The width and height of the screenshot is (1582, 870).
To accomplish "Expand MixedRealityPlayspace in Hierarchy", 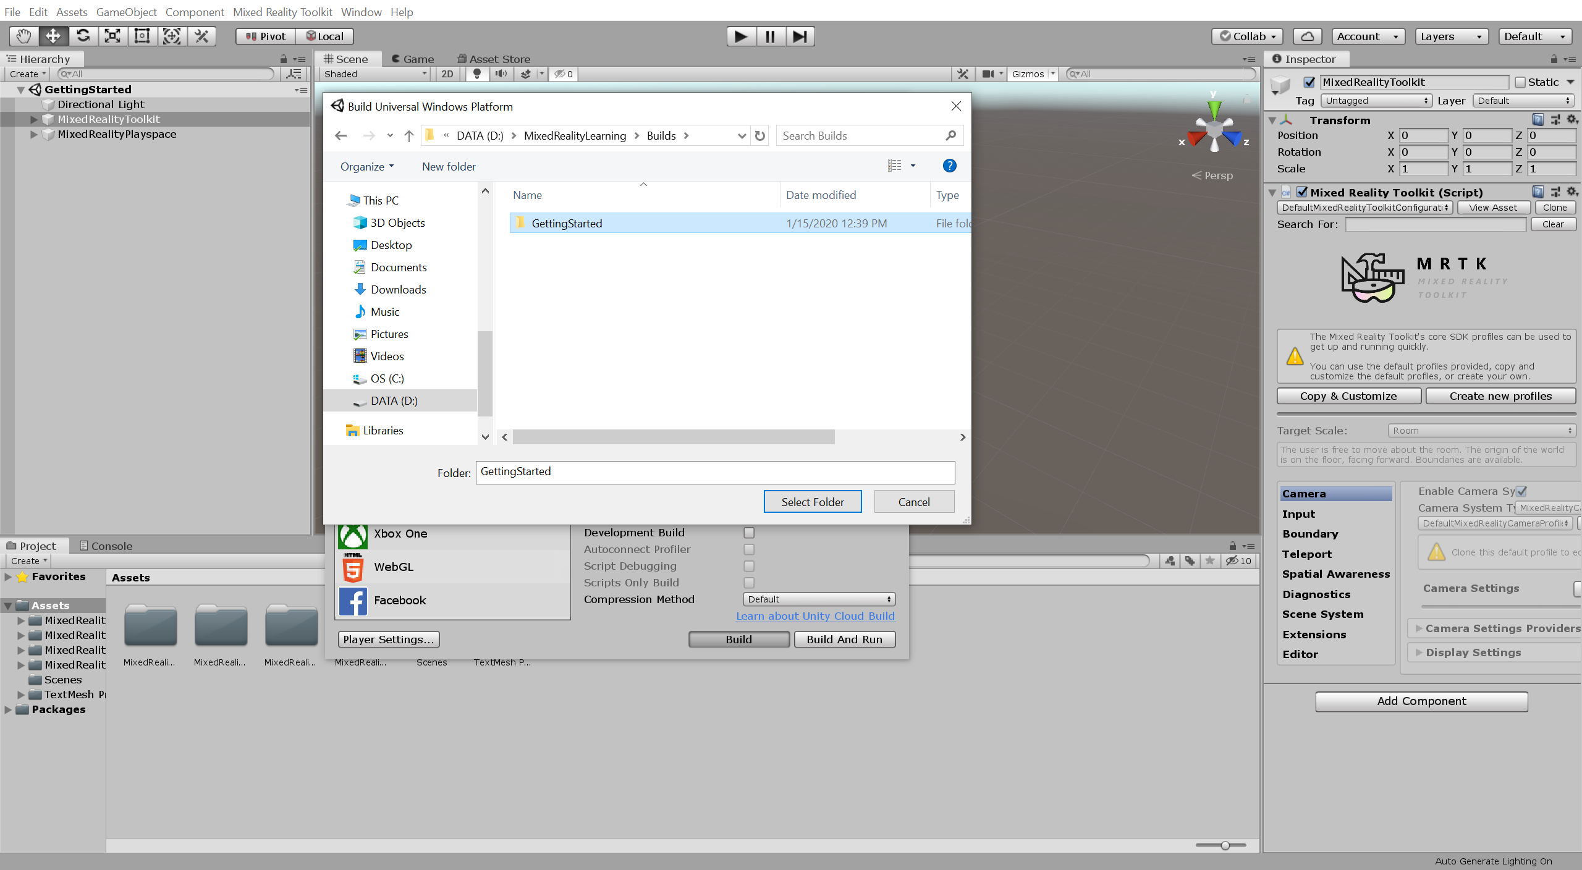I will click(x=34, y=134).
